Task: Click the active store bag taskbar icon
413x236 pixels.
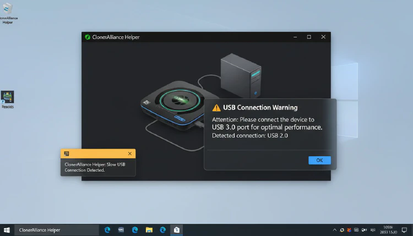Action: click(176, 230)
